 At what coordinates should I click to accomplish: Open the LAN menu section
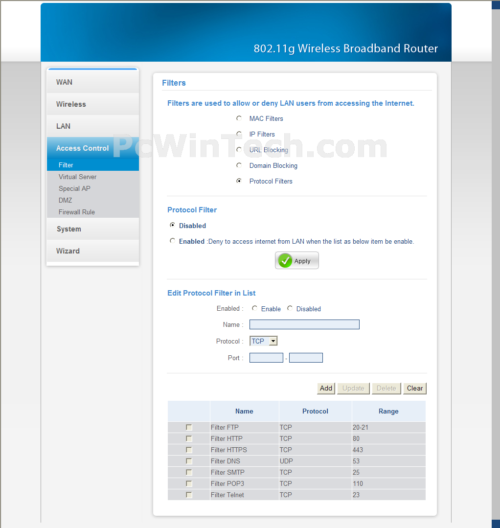pos(93,126)
